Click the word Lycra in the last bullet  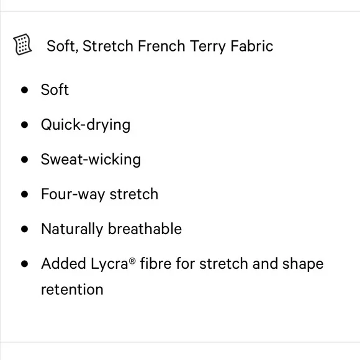[x=109, y=264]
